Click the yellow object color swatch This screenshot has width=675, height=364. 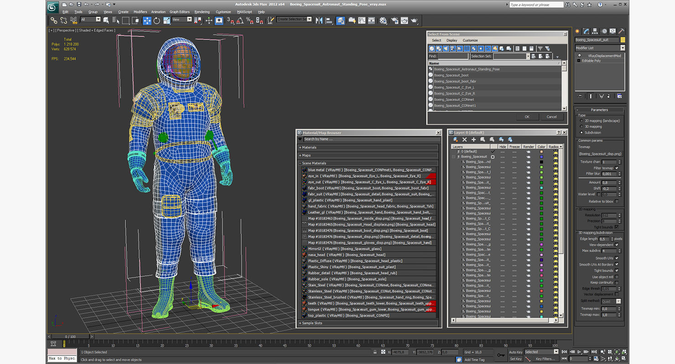(623, 40)
